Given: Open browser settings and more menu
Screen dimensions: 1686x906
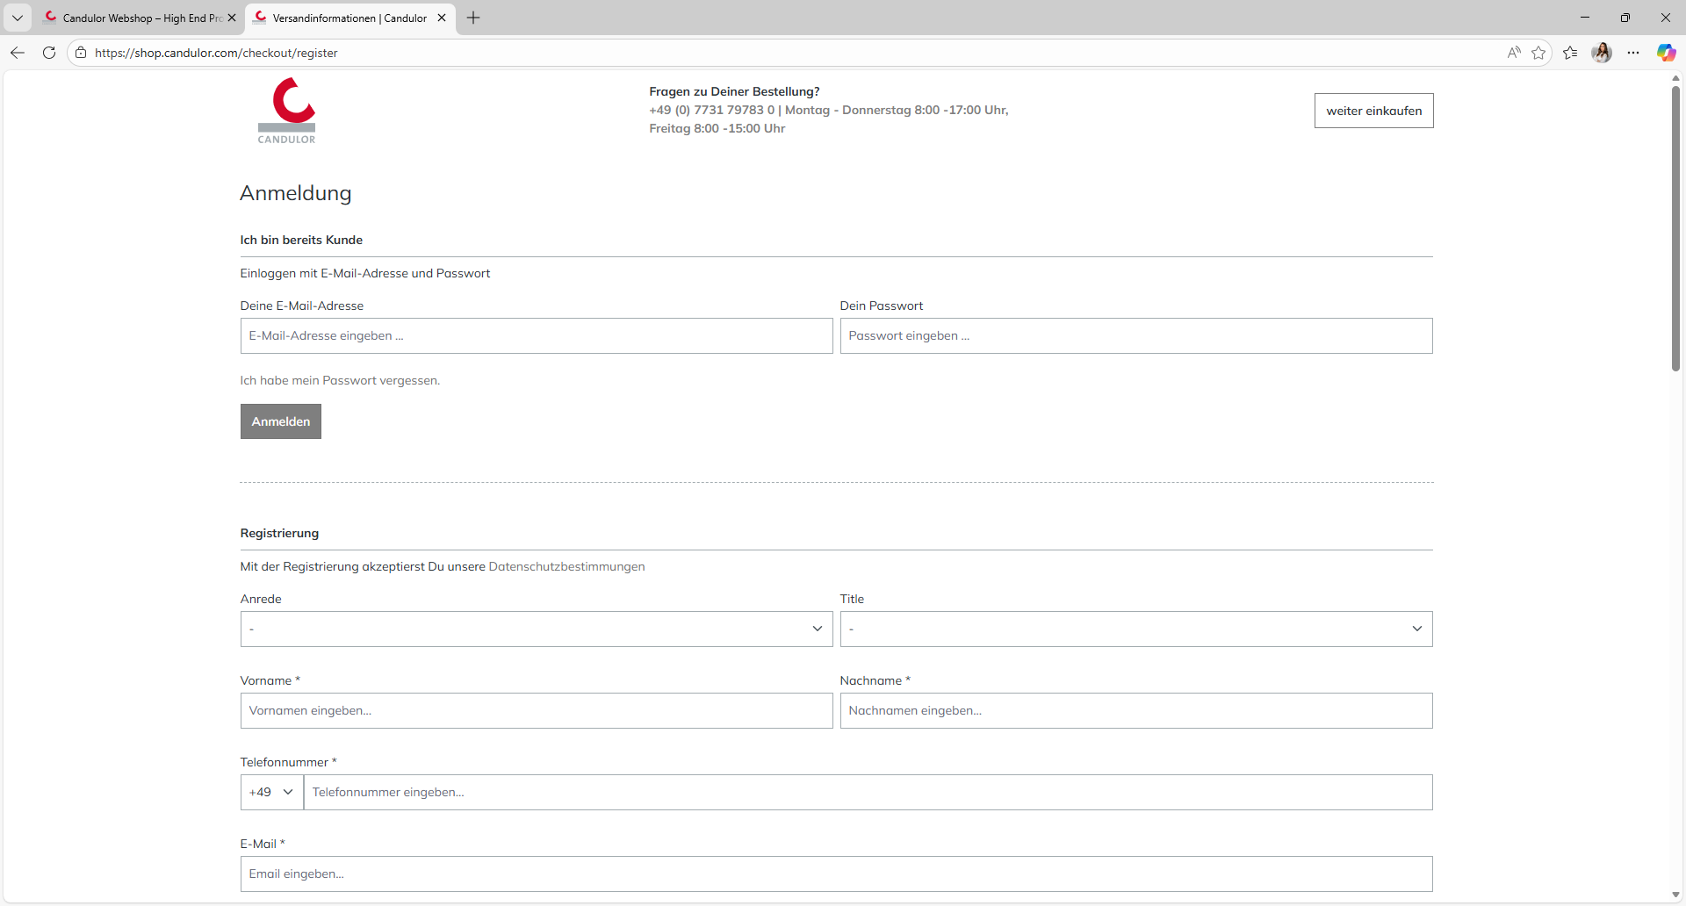Looking at the screenshot, I should pyautogui.click(x=1633, y=53).
